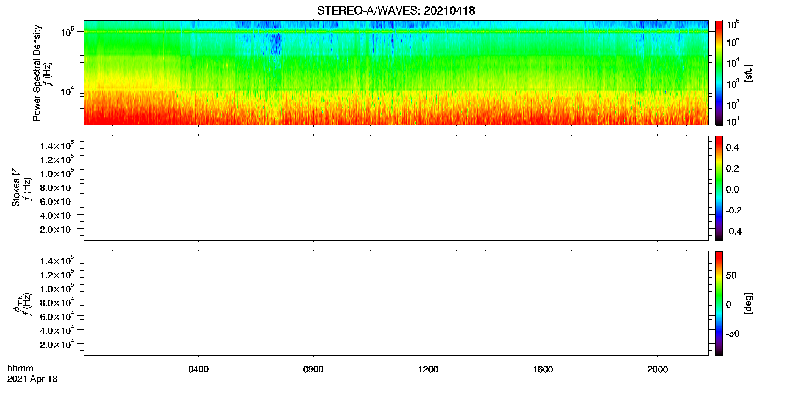Click the 6.0×10^4 tick in phi RTN panel
The width and height of the screenshot is (792, 408).
point(57,316)
